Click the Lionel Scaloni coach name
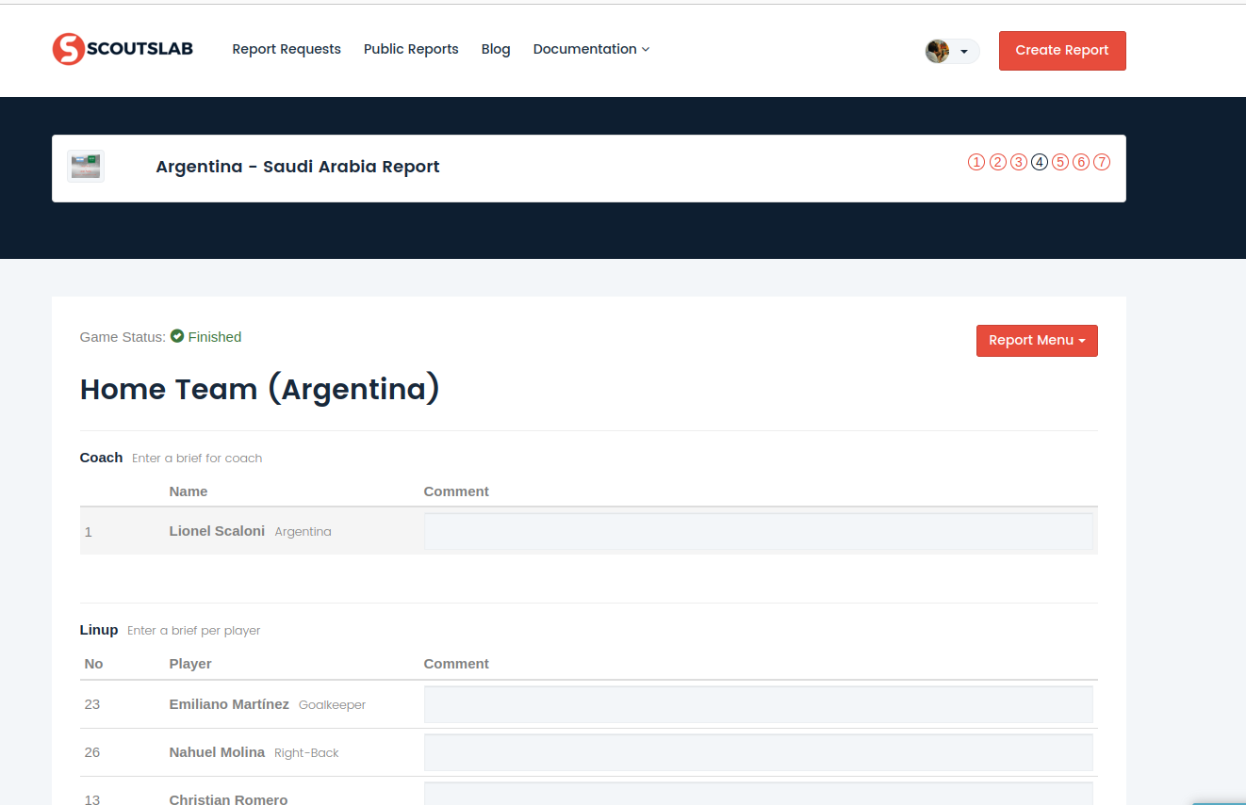The image size is (1246, 805). [x=217, y=531]
